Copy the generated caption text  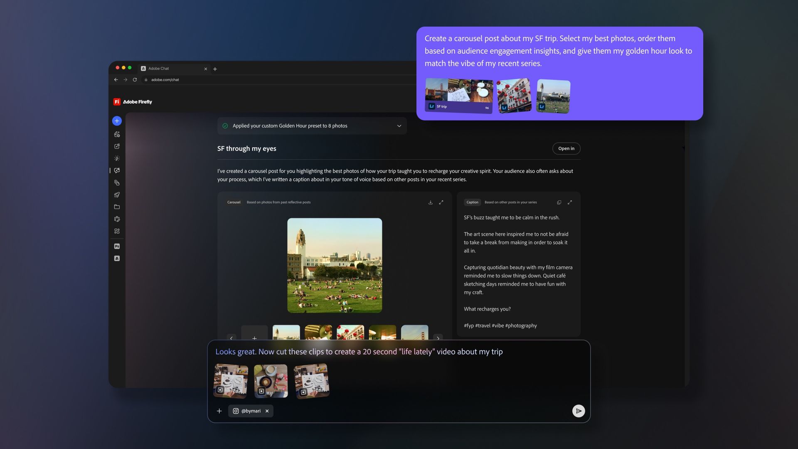[x=559, y=202]
